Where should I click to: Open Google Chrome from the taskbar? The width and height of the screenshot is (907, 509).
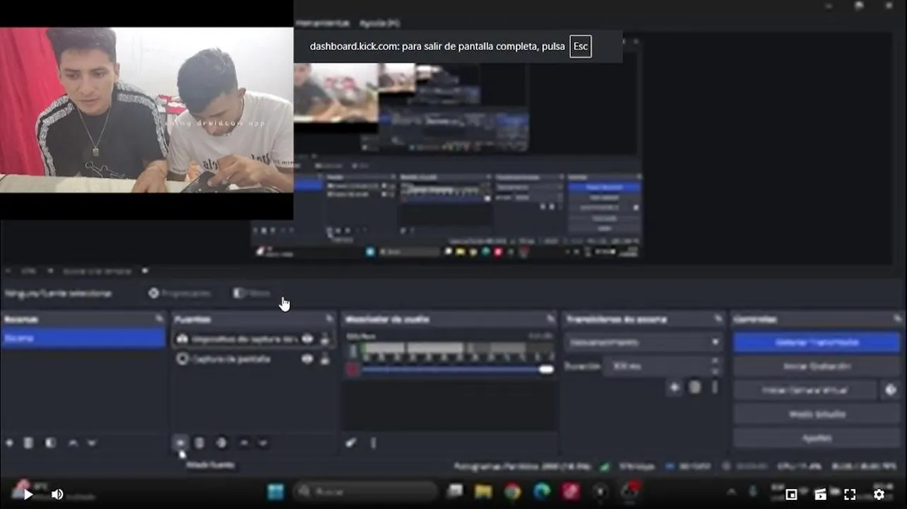click(512, 492)
